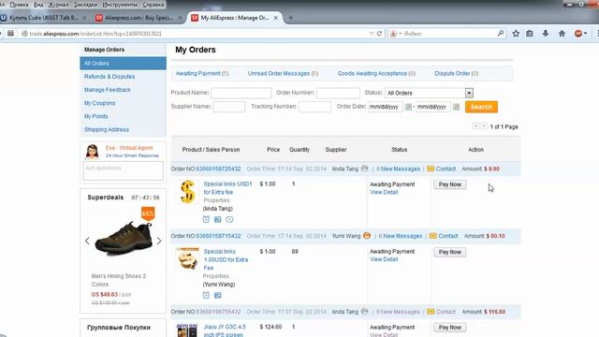Click Goods Awaiting Acceptance link
The height and width of the screenshot is (337, 599).
pyautogui.click(x=376, y=73)
